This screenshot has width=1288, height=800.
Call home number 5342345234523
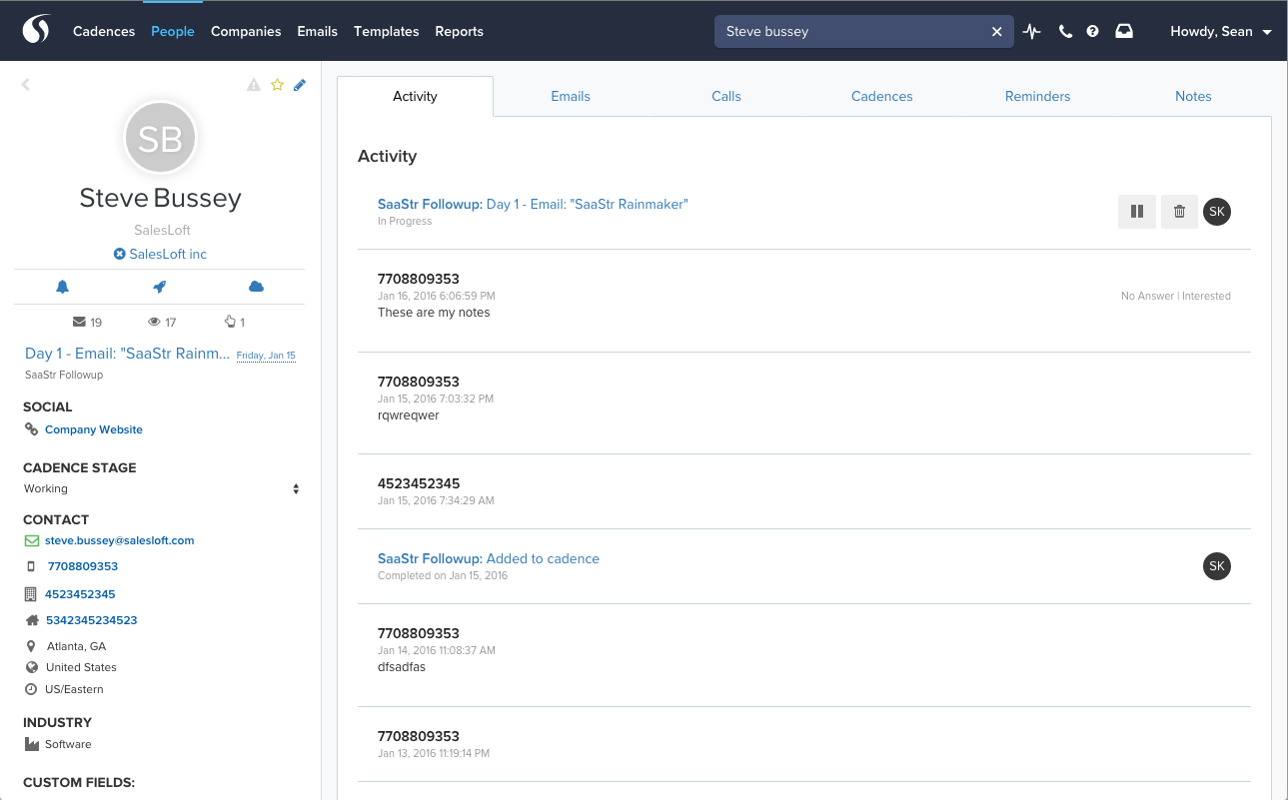click(x=91, y=620)
